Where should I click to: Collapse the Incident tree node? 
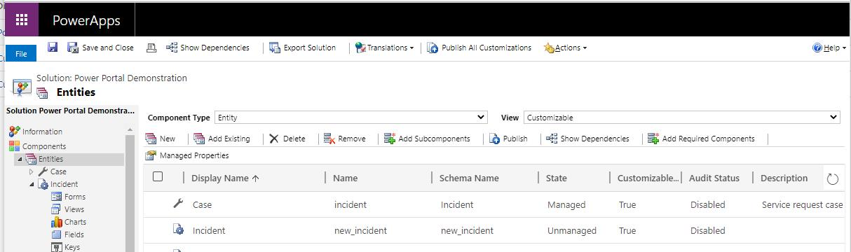tap(32, 185)
